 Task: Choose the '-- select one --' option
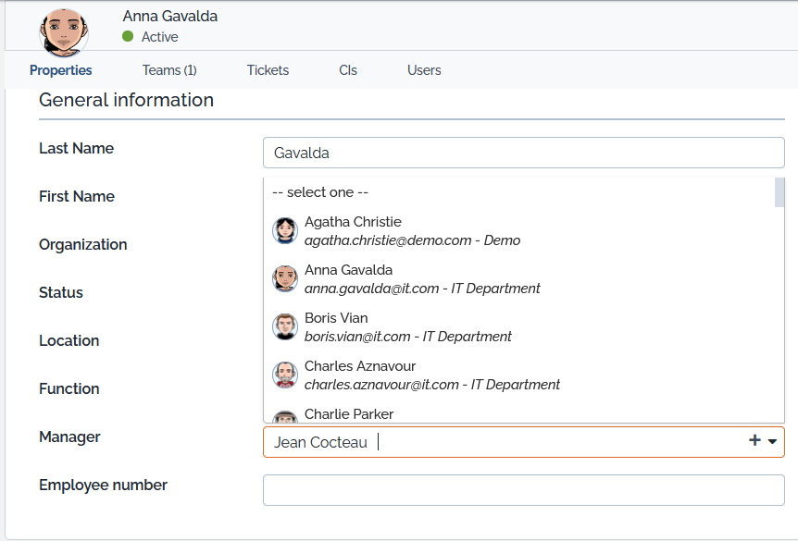coord(320,192)
